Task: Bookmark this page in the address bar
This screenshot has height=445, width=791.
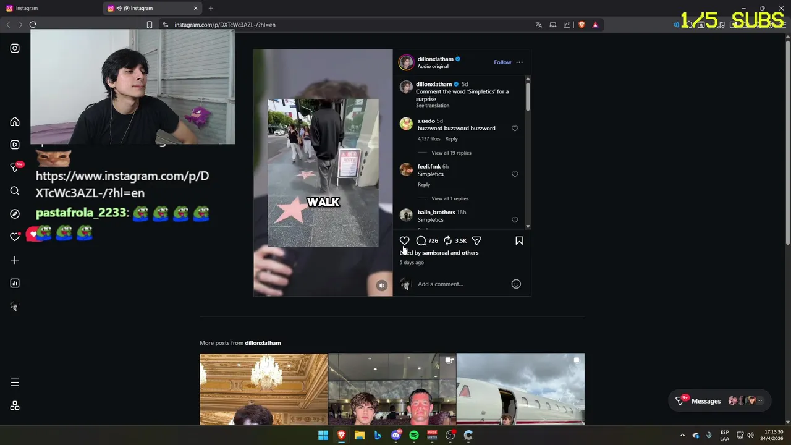Action: point(150,25)
